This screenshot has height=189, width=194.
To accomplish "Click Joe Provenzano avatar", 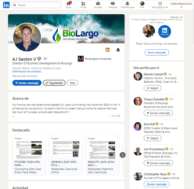I will 138,151.
